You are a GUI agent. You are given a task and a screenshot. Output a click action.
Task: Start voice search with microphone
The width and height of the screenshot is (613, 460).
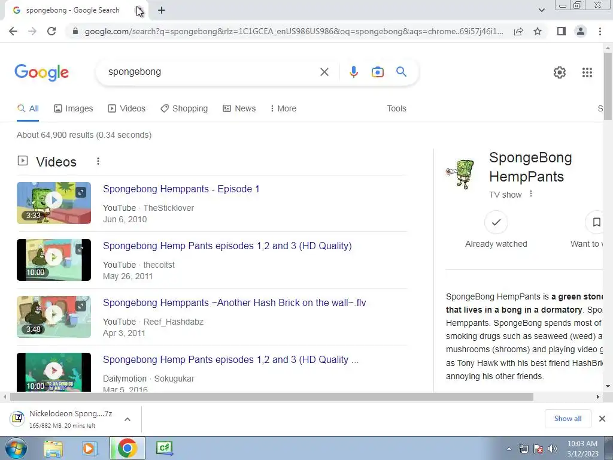(354, 72)
